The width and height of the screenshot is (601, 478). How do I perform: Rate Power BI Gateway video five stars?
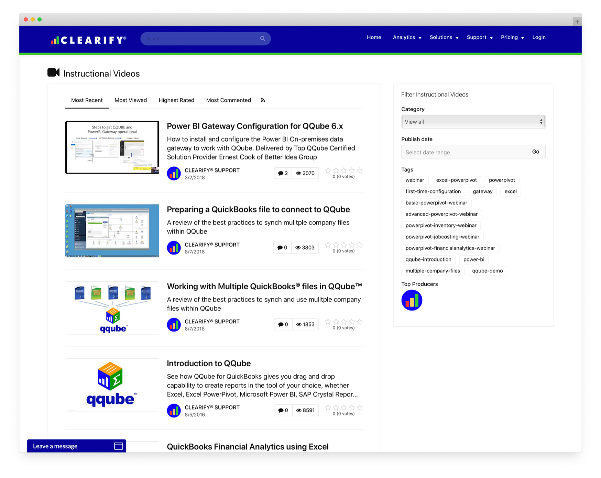pyautogui.click(x=360, y=170)
